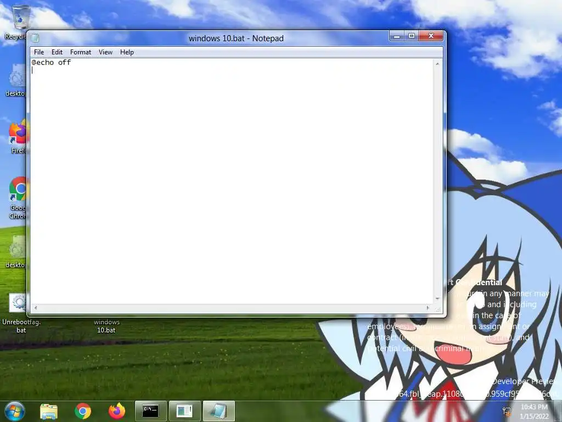This screenshot has width=562, height=422.
Task: Select the Unrebootfag.bat desktop file
Action: click(x=20, y=313)
